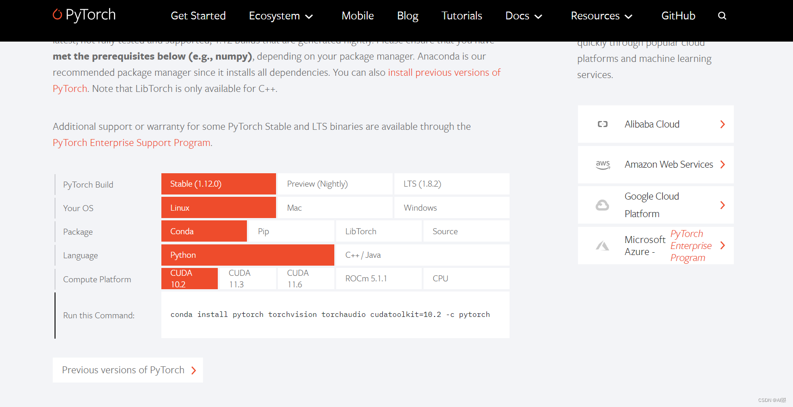Click the AWS logo icon
The height and width of the screenshot is (407, 793).
[603, 164]
